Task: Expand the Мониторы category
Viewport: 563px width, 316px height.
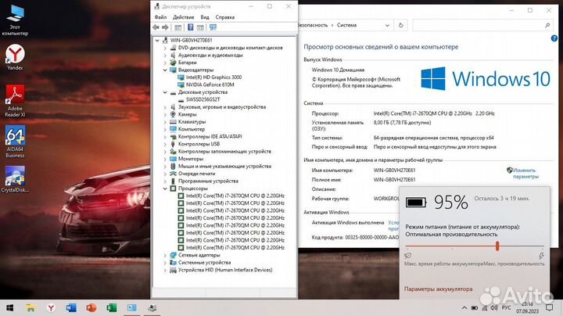Action: [165, 159]
